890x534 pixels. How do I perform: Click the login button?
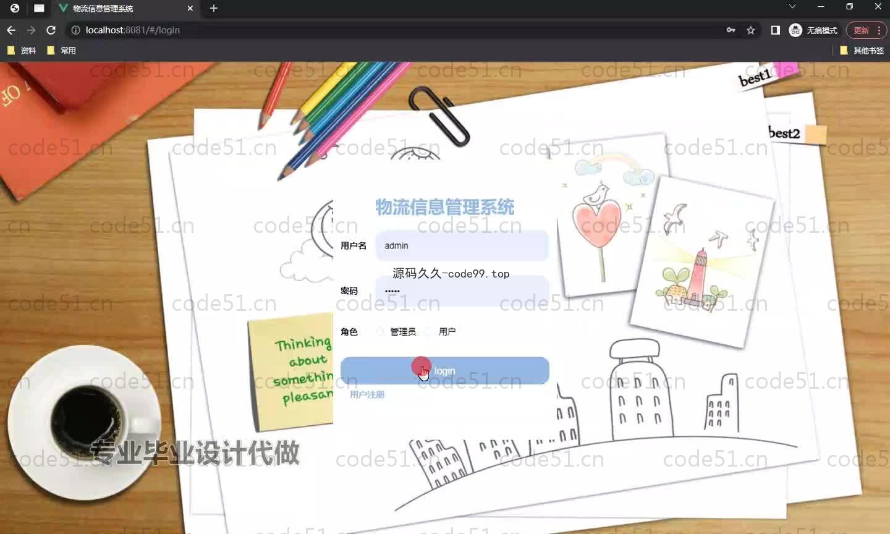[x=445, y=371]
